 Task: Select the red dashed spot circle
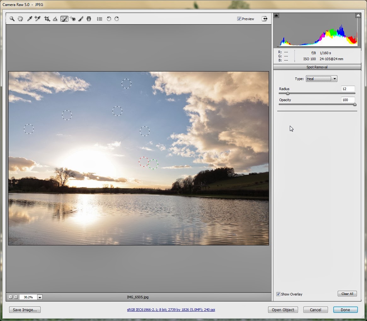pyautogui.click(x=144, y=162)
